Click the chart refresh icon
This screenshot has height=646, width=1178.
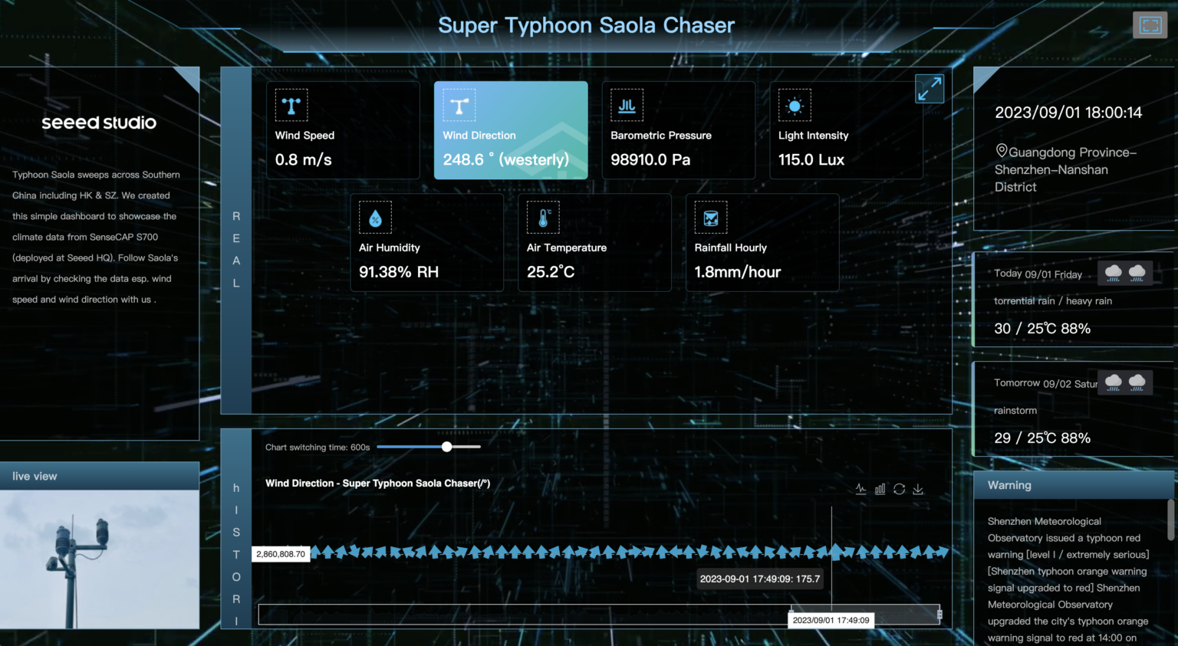(x=899, y=488)
